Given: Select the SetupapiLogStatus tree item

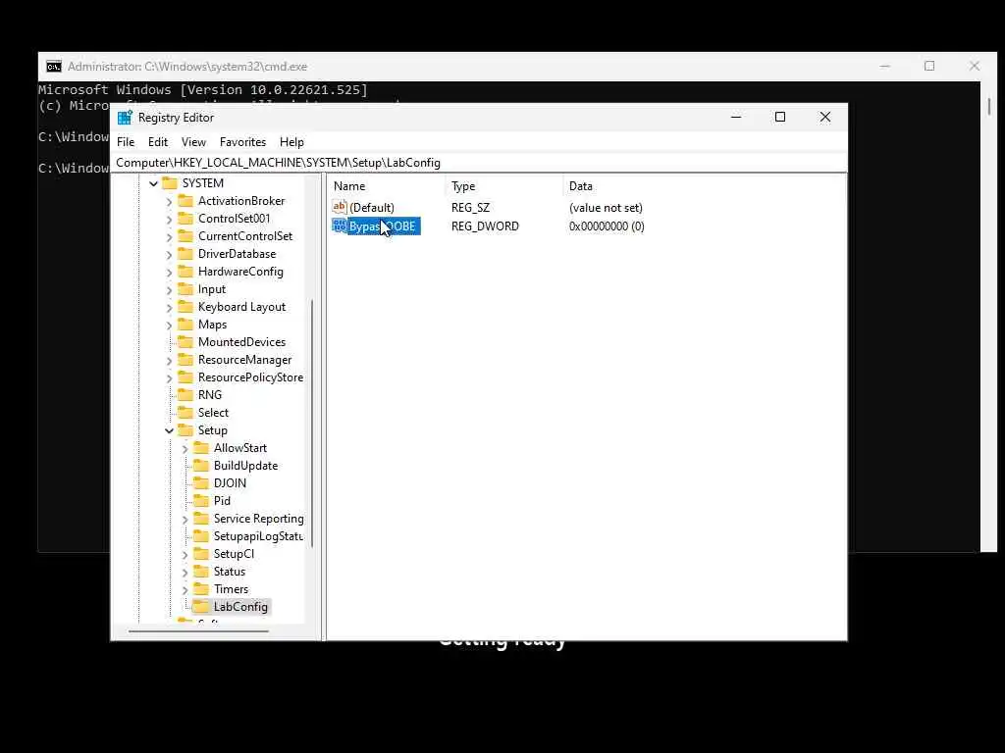Looking at the screenshot, I should 258,536.
